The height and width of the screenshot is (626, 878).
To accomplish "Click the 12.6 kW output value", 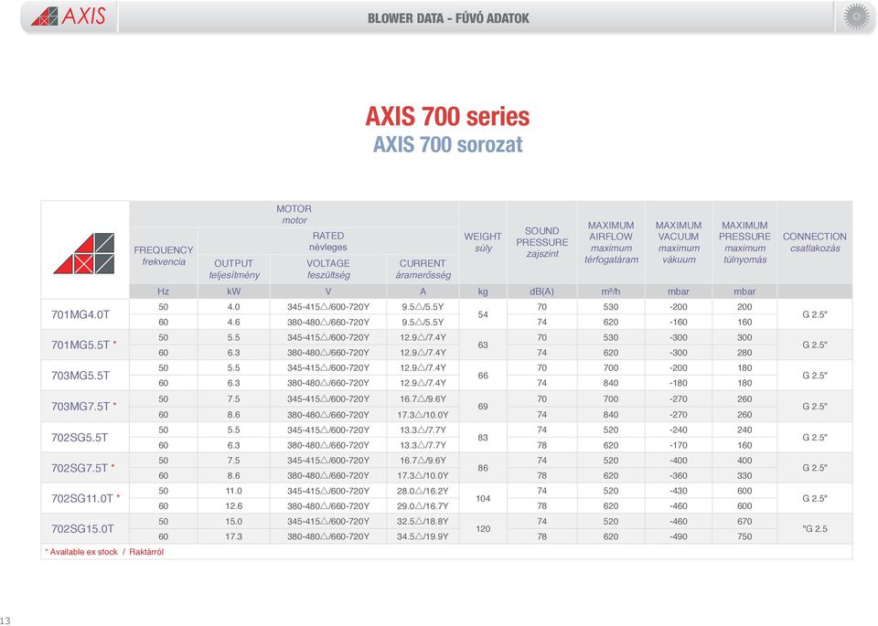I will [x=233, y=505].
